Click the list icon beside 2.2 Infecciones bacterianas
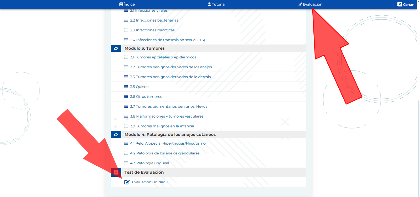The height and width of the screenshot is (197, 420). coord(126,20)
